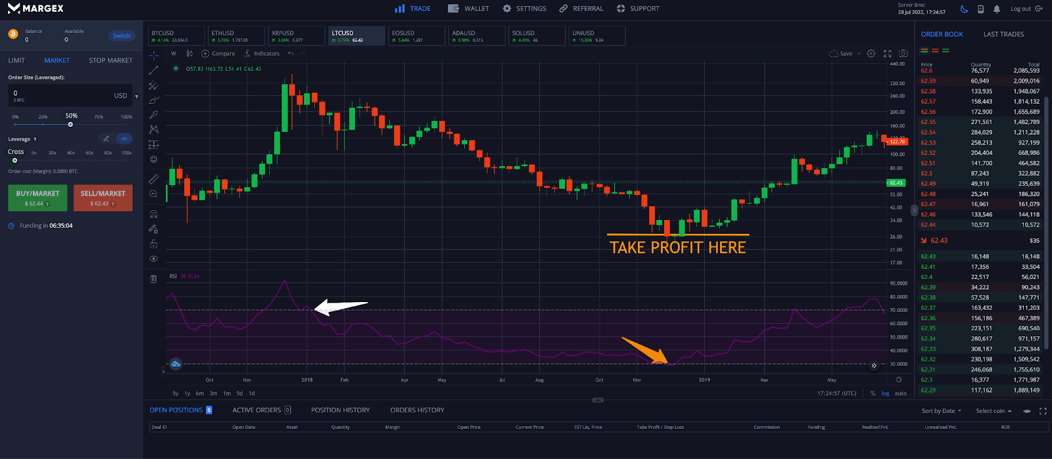Click the Order Size input field

62,95
